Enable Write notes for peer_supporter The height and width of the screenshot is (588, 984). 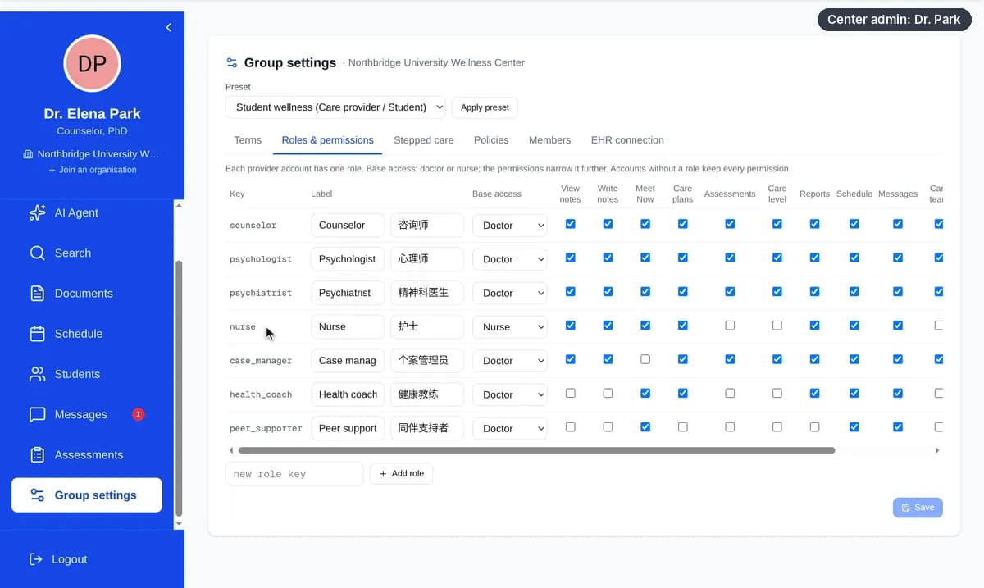tap(608, 427)
